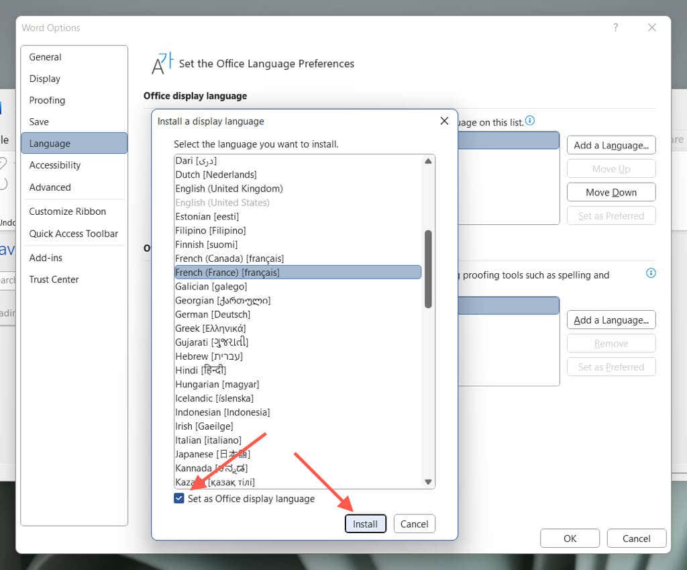Select Hebrew in the language list
687x570 pixels.
tap(298, 357)
